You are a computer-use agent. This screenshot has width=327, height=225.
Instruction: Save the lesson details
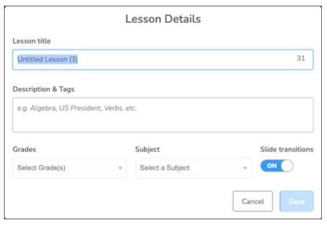pyautogui.click(x=297, y=201)
